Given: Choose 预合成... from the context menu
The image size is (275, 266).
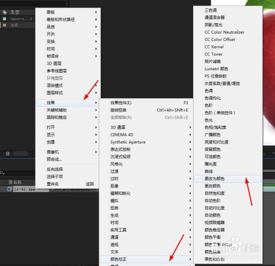Looking at the screenshot, I should click(x=68, y=159).
